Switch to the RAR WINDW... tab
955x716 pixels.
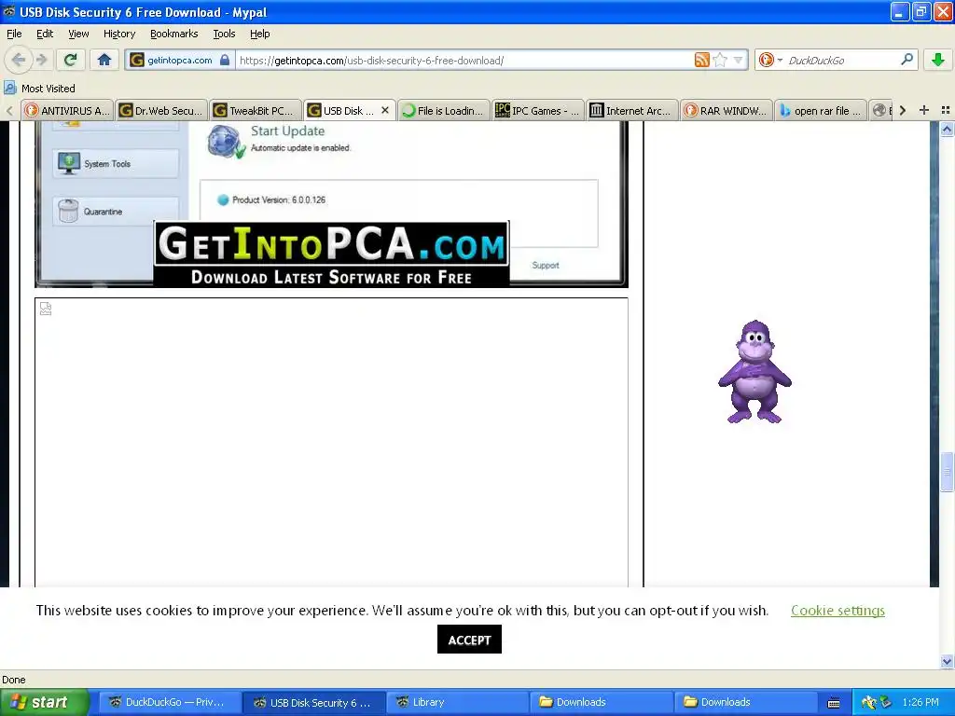click(x=727, y=110)
